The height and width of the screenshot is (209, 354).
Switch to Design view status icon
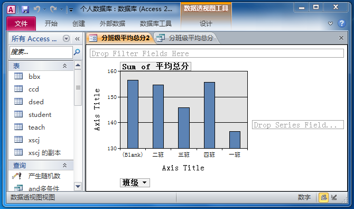click(x=334, y=197)
